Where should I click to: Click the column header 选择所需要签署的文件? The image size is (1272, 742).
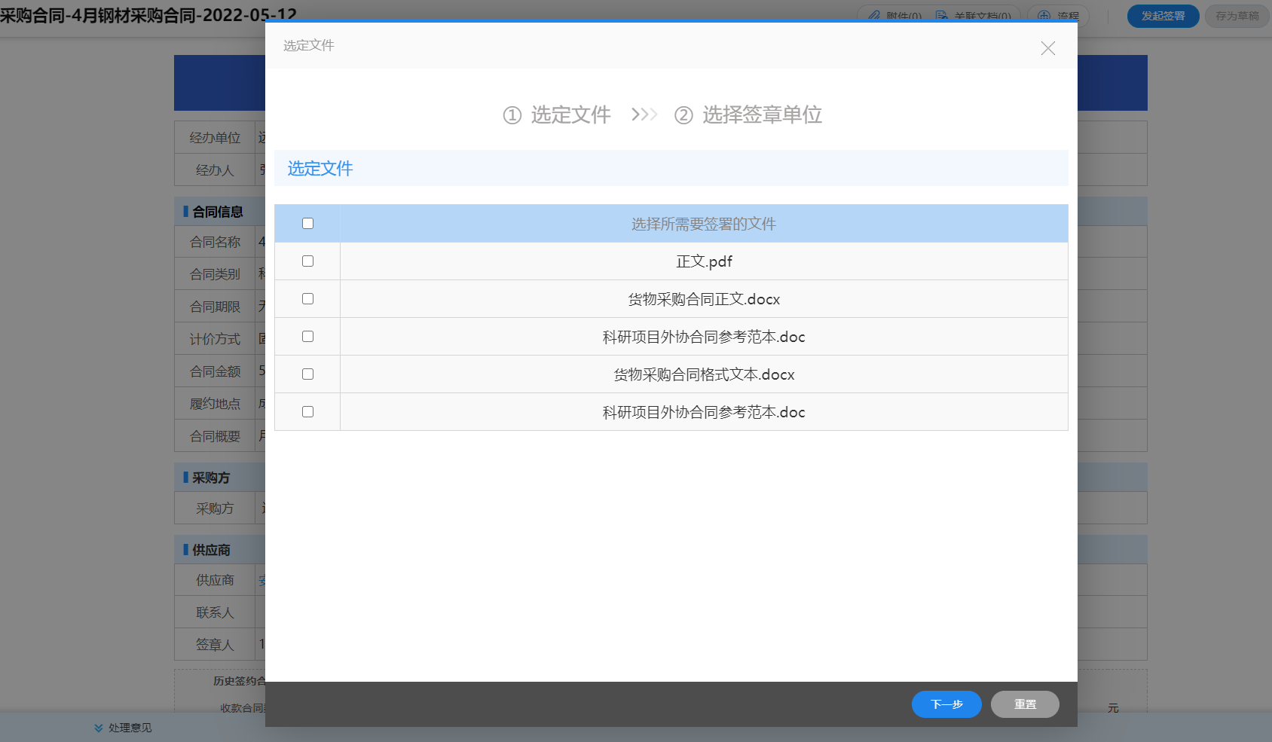704,224
